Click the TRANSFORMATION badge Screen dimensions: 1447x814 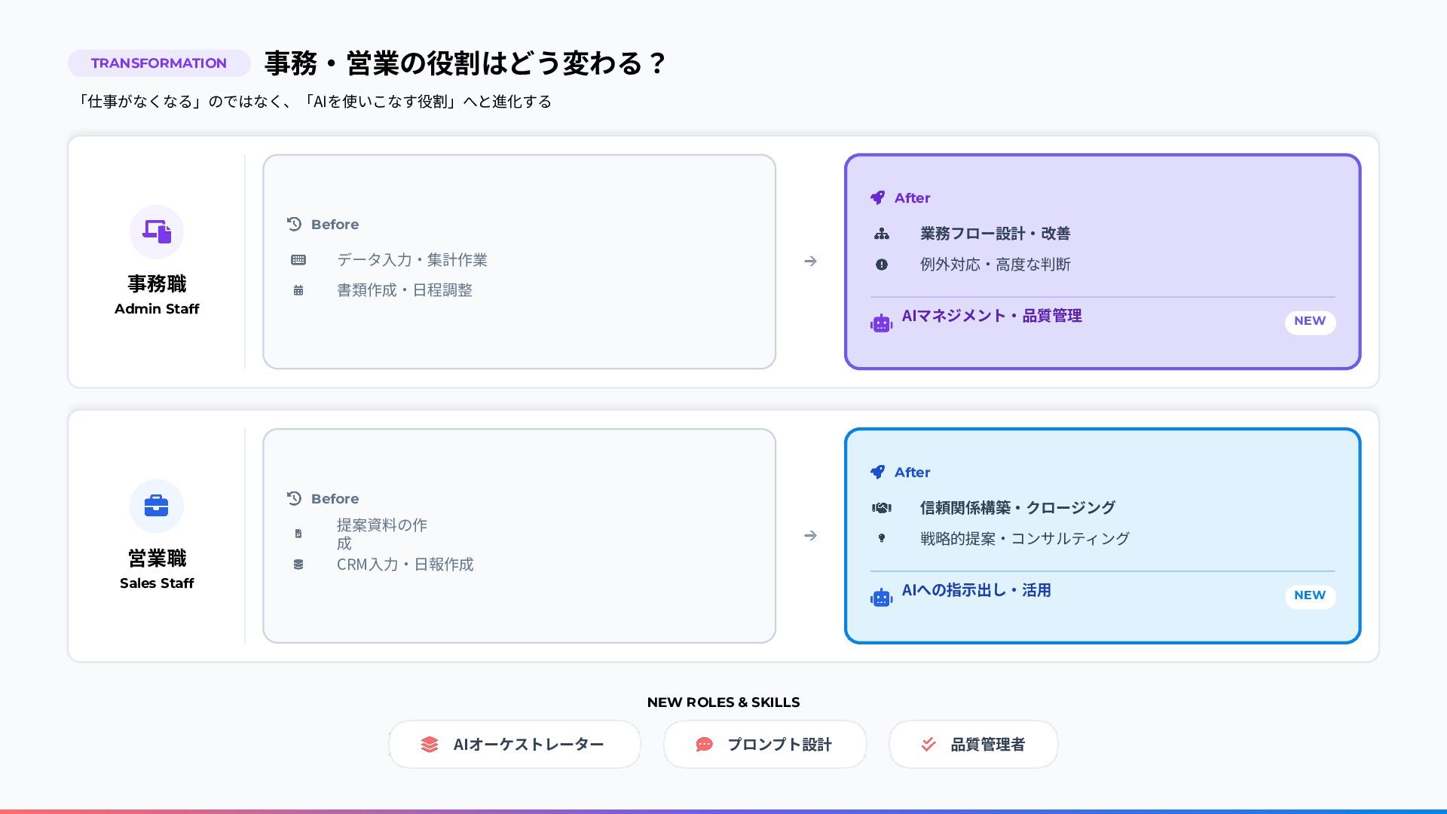pos(159,63)
